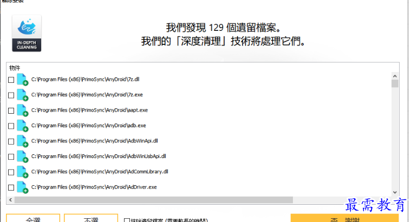Click the horizontal scrollbar thumb
Screen dimensions: 411x222
pos(154,200)
